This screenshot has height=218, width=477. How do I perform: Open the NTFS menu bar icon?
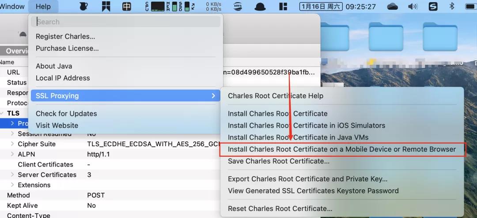pos(238,6)
